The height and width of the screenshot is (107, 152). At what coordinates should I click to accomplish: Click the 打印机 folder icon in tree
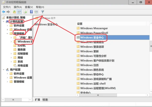15,46
